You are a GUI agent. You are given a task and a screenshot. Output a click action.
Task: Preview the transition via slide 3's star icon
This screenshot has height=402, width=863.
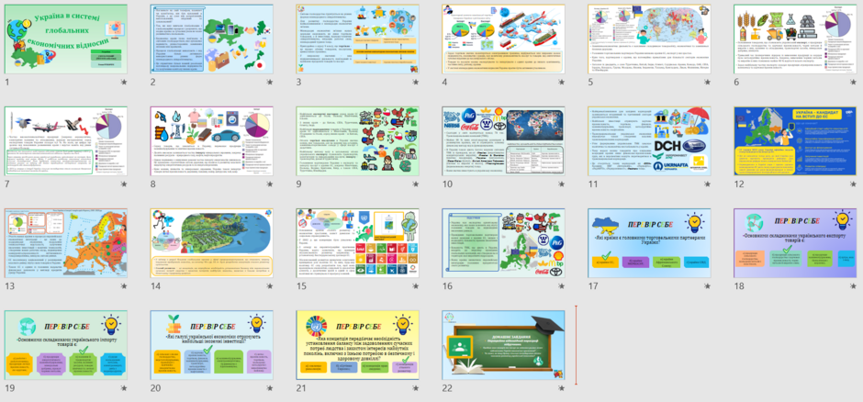pyautogui.click(x=416, y=83)
